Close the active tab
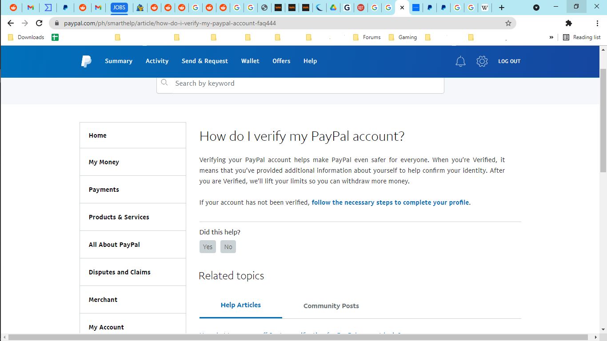Image resolution: width=607 pixels, height=341 pixels. 402,8
